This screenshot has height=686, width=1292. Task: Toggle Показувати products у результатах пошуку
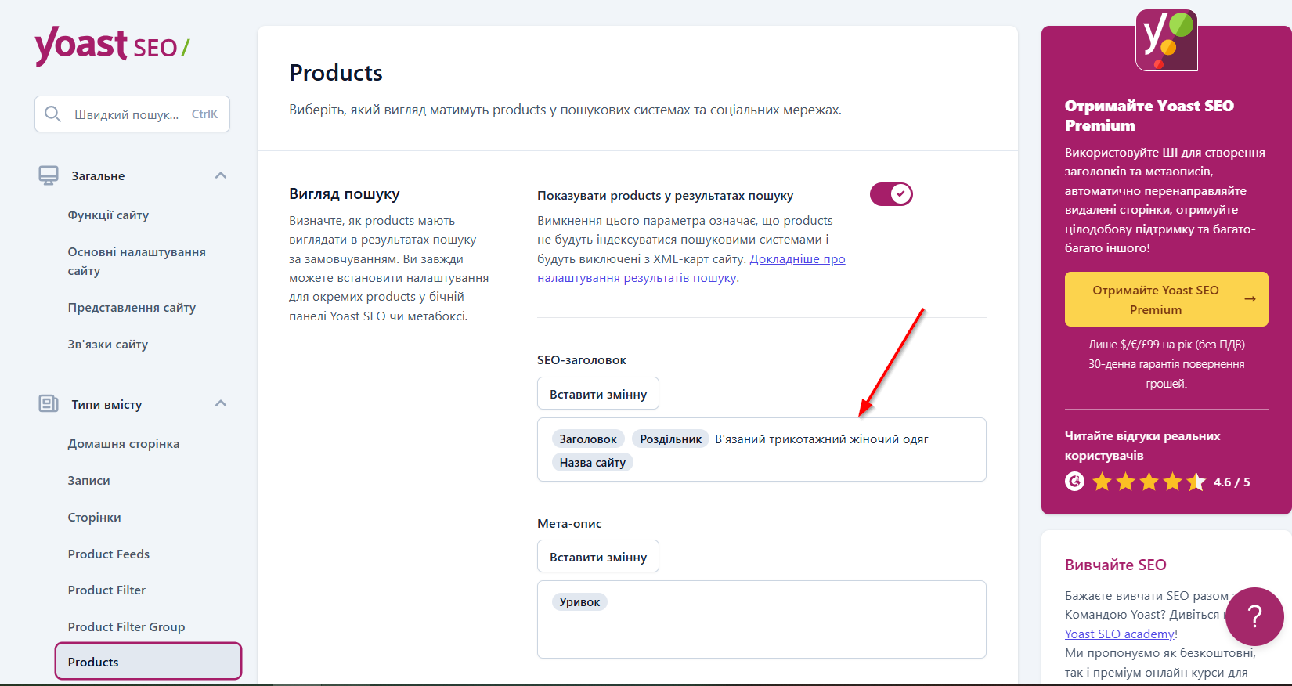(891, 194)
